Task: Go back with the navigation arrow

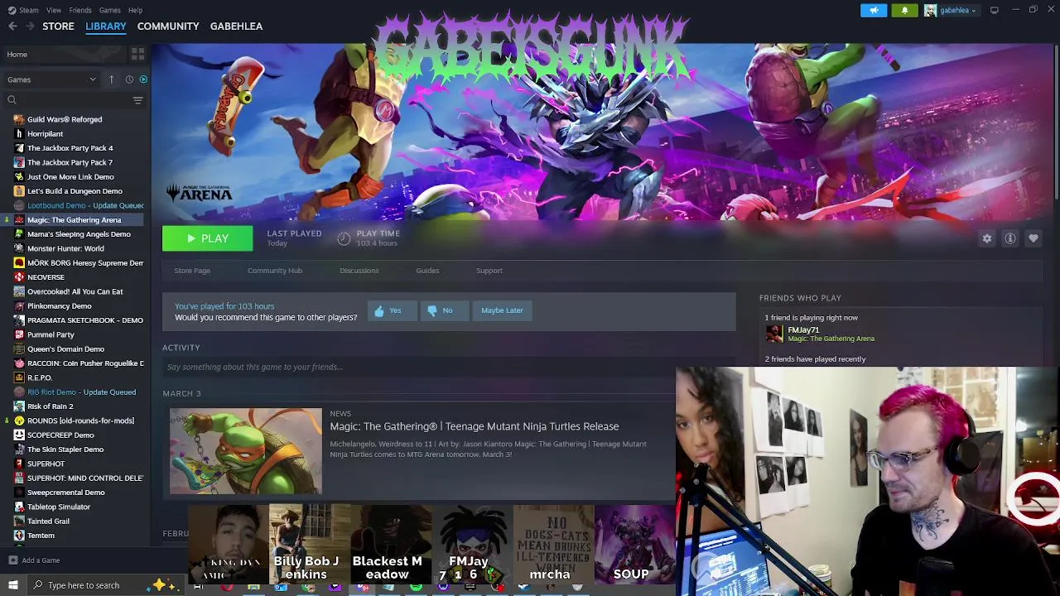Action: [x=12, y=26]
